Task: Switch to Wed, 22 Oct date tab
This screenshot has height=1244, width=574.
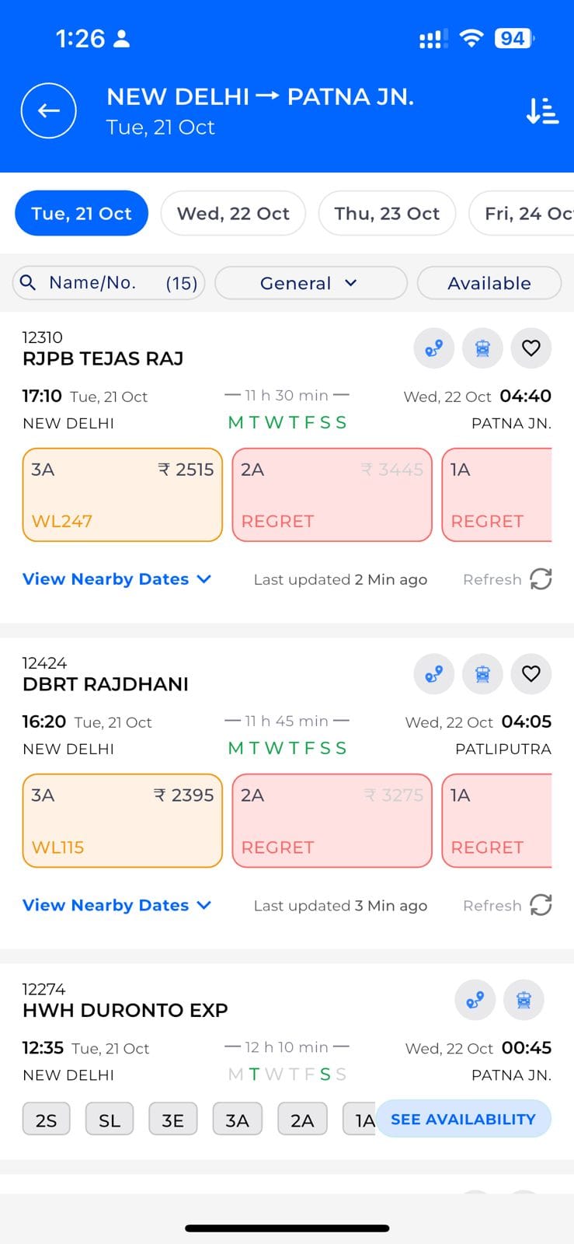Action: tap(233, 213)
